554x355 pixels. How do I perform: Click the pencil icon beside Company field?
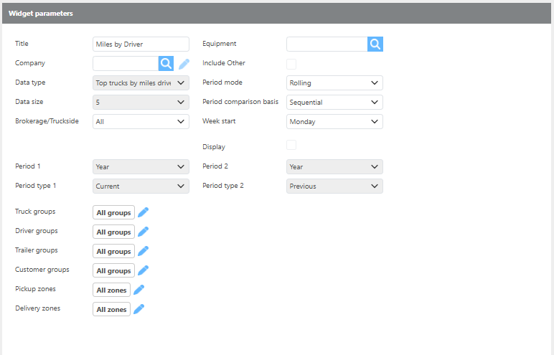[184, 64]
